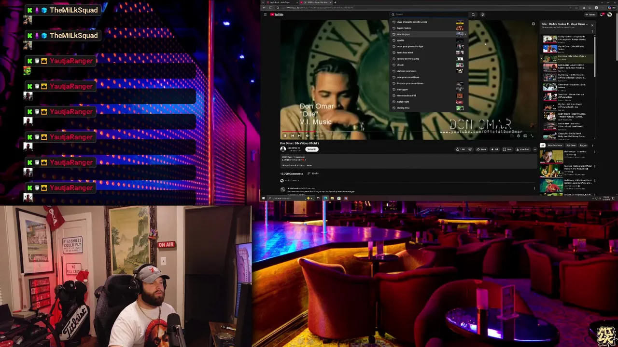Open the Windows Start menu

click(x=263, y=198)
